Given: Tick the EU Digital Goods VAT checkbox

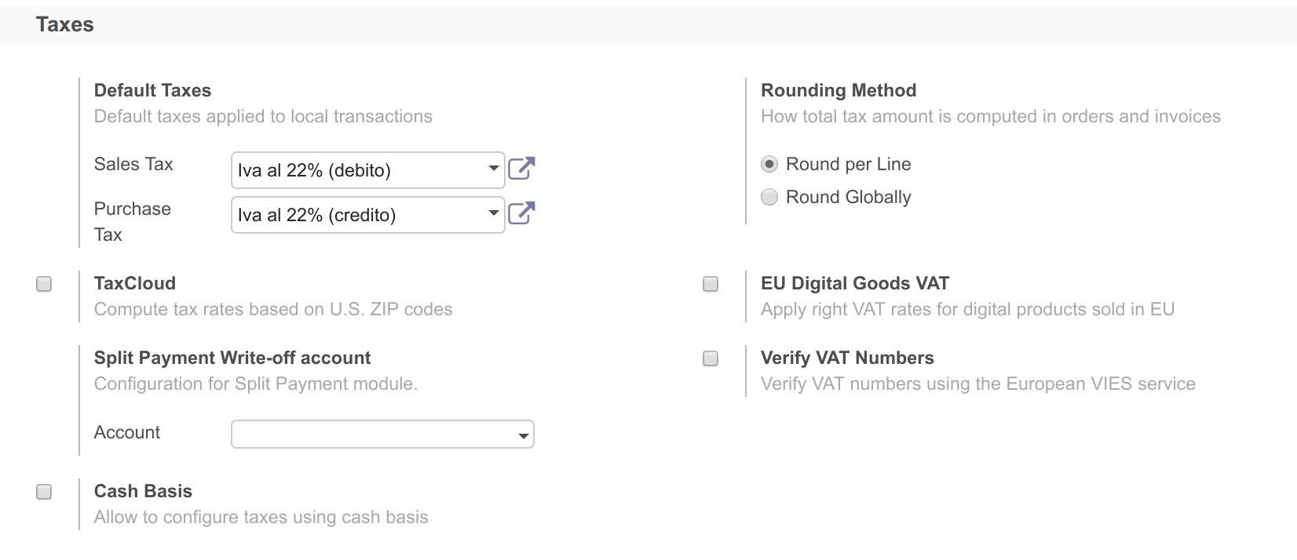Looking at the screenshot, I should tap(711, 284).
